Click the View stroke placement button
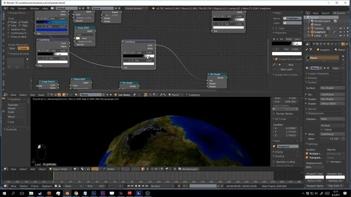This screenshot has height=197, width=351. 12,48
